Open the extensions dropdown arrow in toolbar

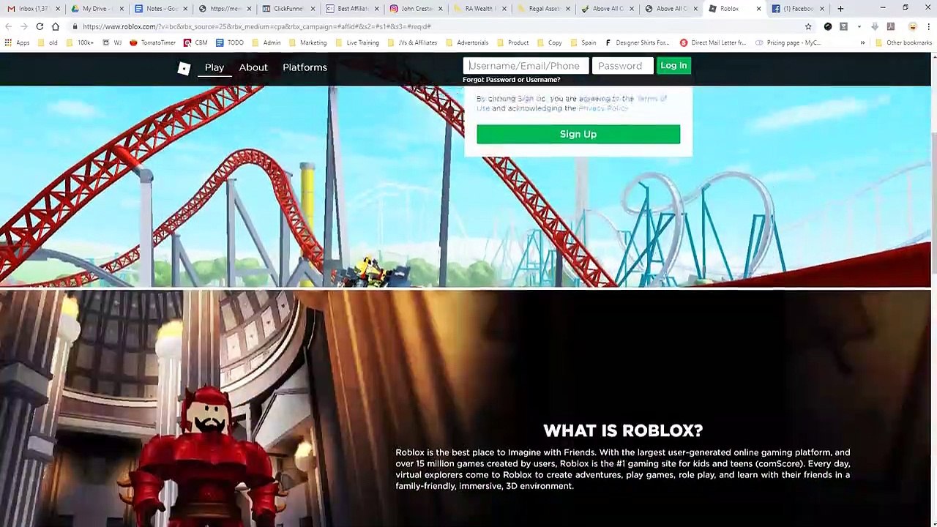(859, 26)
